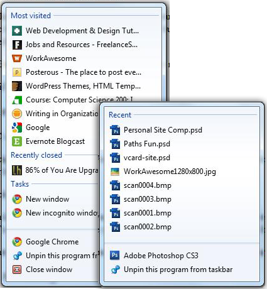Click the Adobe Photoshop CS3 icon
267x289 pixels.
click(115, 255)
